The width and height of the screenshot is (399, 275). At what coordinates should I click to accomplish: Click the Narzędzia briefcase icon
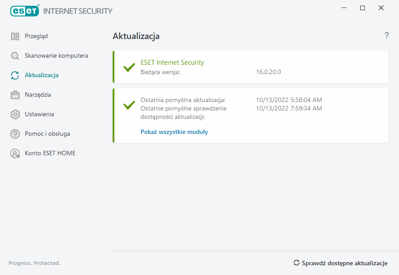(15, 95)
